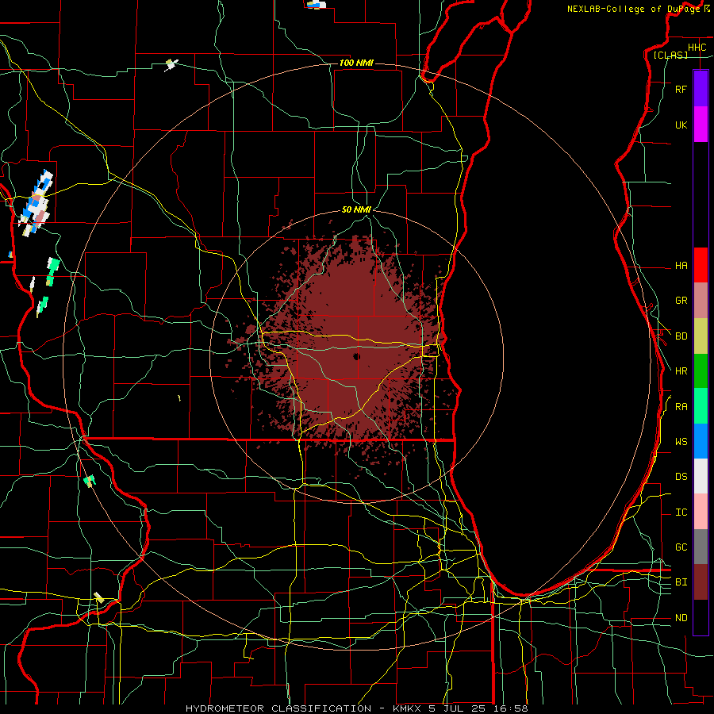The height and width of the screenshot is (714, 714).
Task: Click the GR legend label
Action: pos(681,301)
